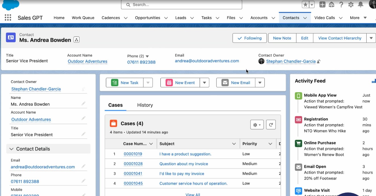
Task: Open the New Task dropdown arrow
Action: (148, 83)
